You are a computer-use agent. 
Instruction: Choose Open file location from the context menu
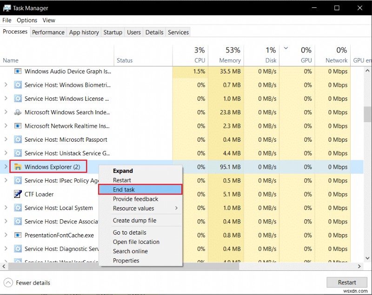point(136,242)
